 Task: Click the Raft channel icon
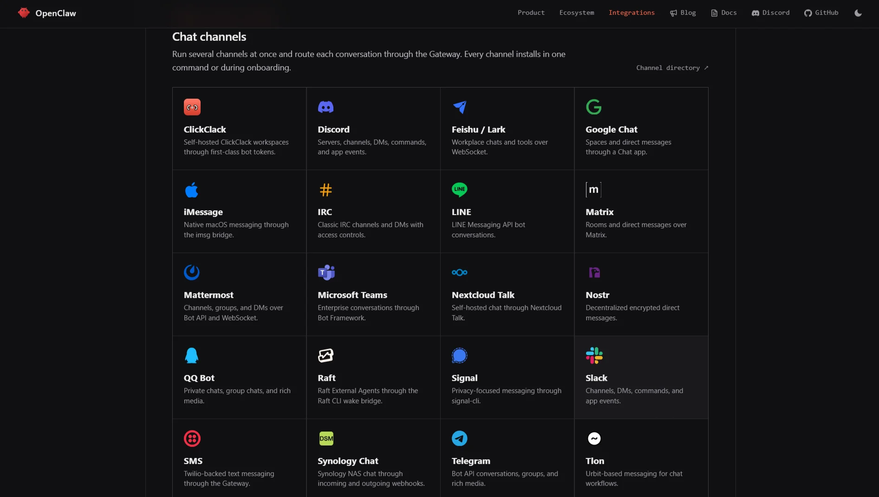pos(326,356)
